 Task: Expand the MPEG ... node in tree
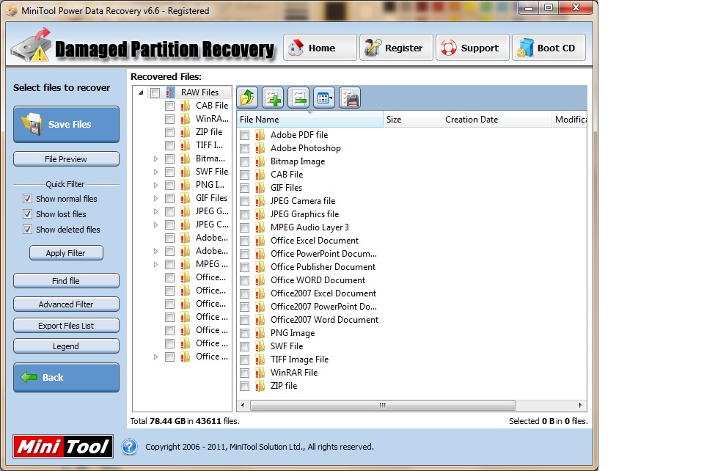(155, 264)
